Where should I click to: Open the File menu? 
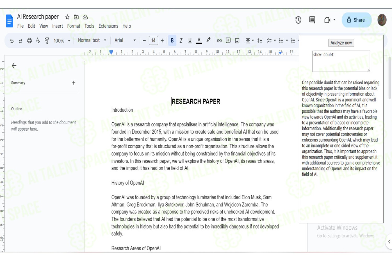(x=20, y=26)
